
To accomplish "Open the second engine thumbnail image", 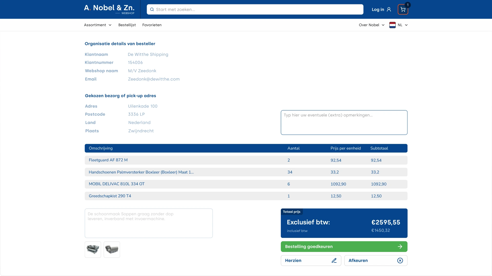I will [112, 249].
